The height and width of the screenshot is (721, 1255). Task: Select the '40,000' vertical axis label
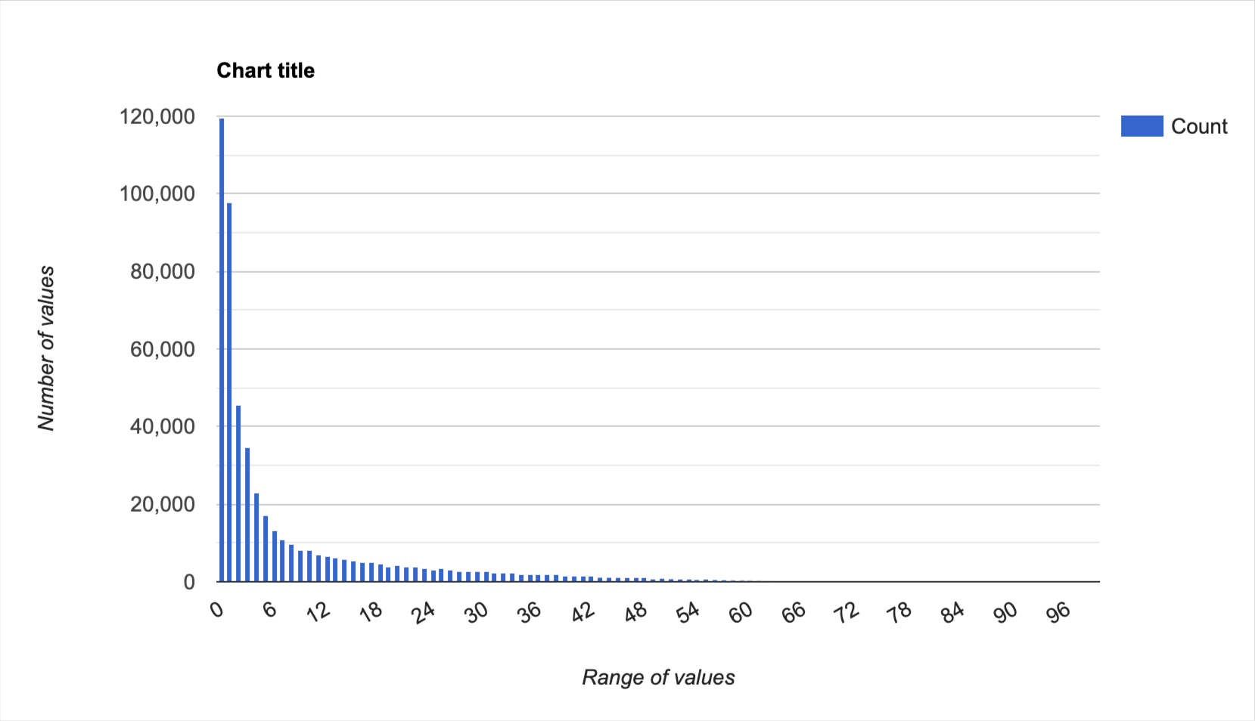coord(162,426)
